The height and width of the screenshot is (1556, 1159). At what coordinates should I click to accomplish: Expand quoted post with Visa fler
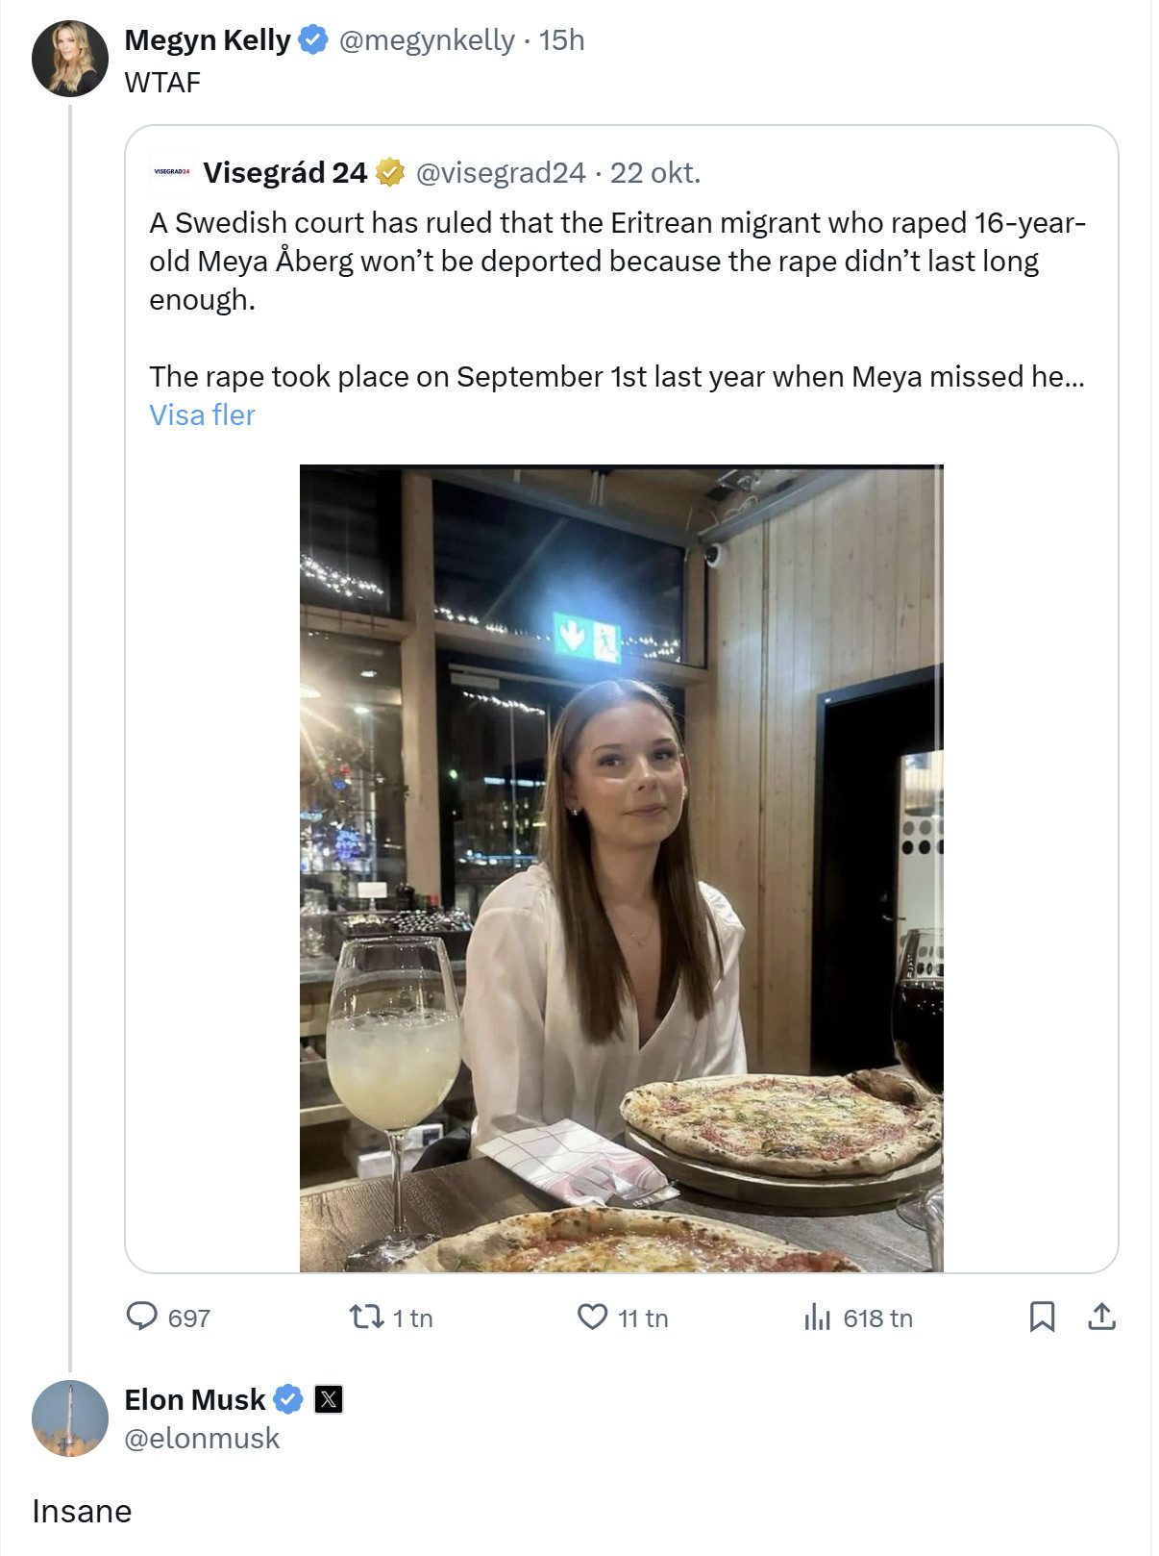click(202, 414)
